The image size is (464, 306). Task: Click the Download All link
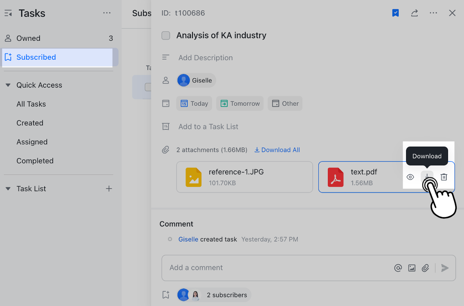tap(277, 150)
